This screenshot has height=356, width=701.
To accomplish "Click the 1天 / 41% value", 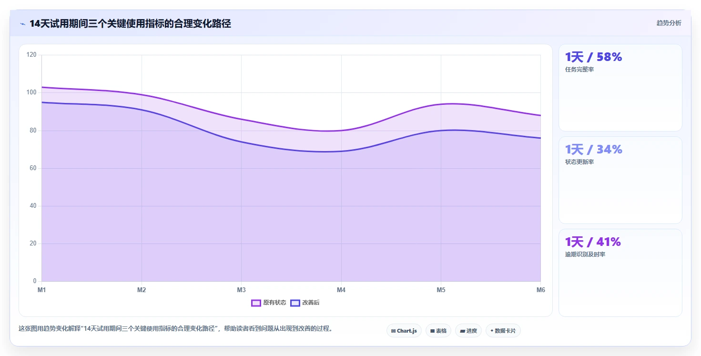I will pyautogui.click(x=593, y=242).
